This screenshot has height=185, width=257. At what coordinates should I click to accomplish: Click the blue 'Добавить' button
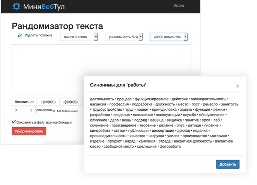click(x=227, y=164)
